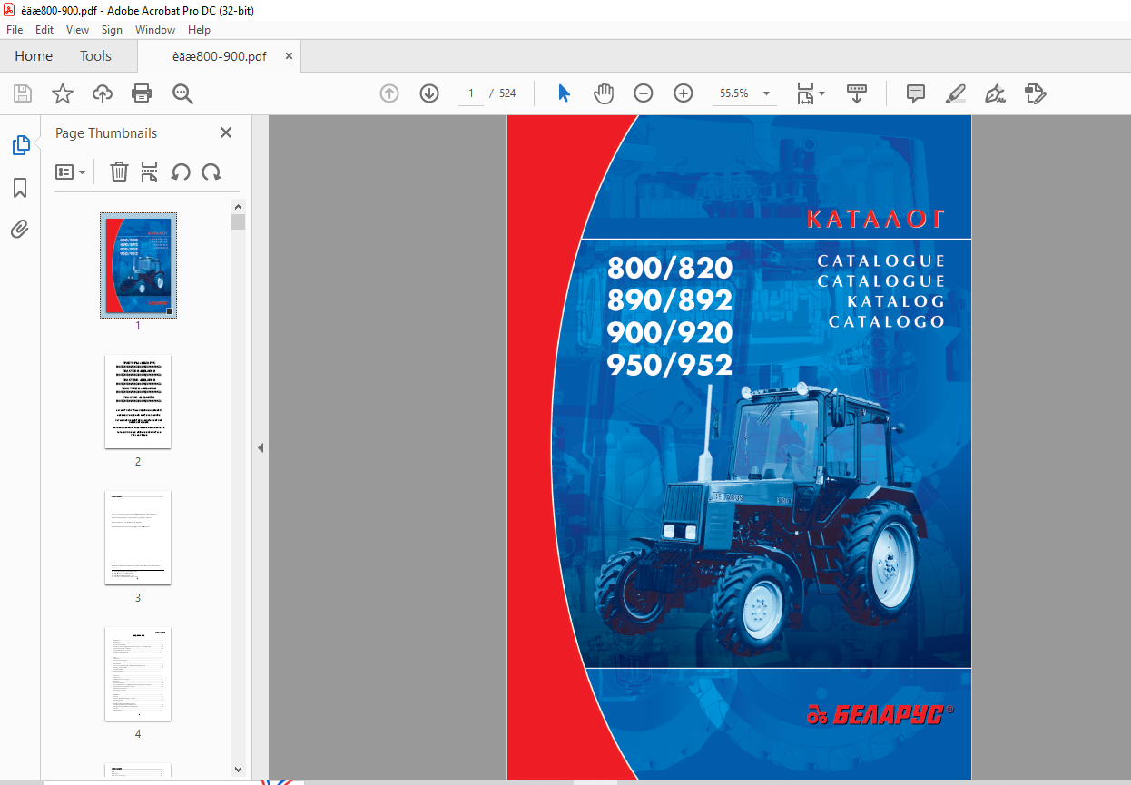This screenshot has width=1131, height=785.
Task: Select page 1 thumbnail
Action: tap(138, 265)
